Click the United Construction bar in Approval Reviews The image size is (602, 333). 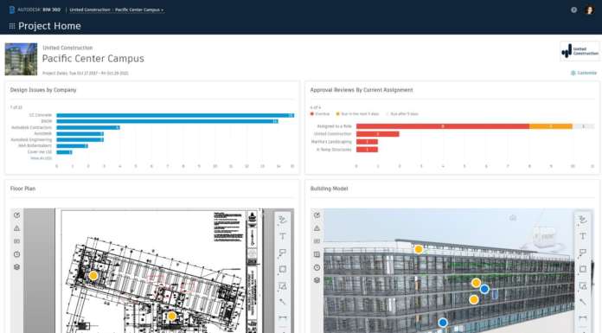click(378, 134)
